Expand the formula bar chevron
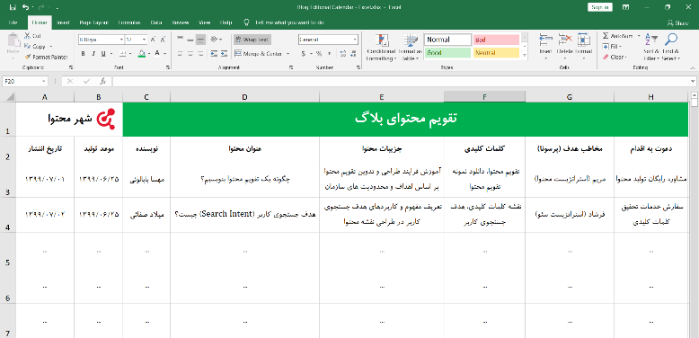The image size is (699, 338). (x=693, y=81)
